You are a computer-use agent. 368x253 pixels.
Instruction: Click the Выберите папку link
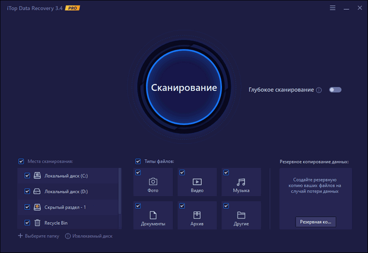pos(39,236)
